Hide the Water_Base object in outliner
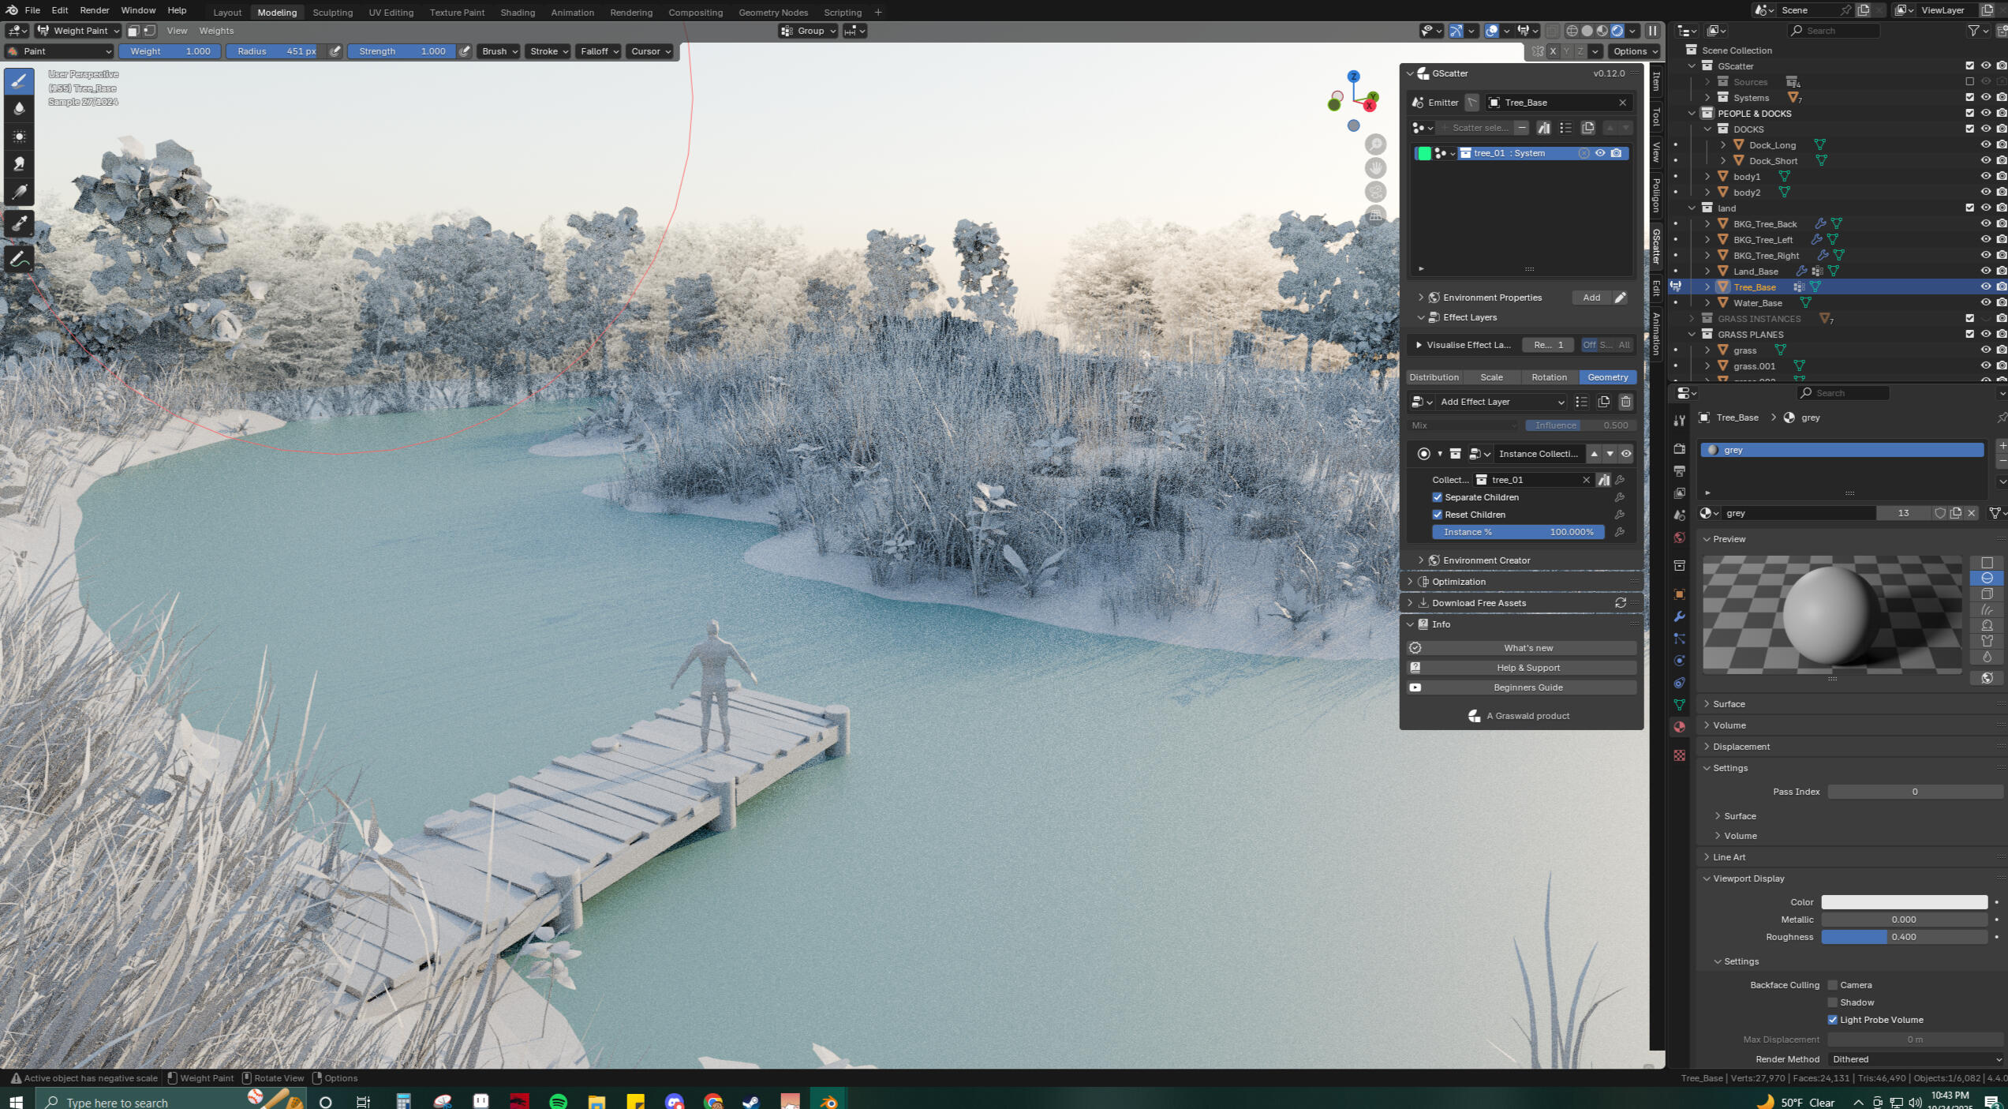This screenshot has height=1109, width=2008. click(1985, 303)
